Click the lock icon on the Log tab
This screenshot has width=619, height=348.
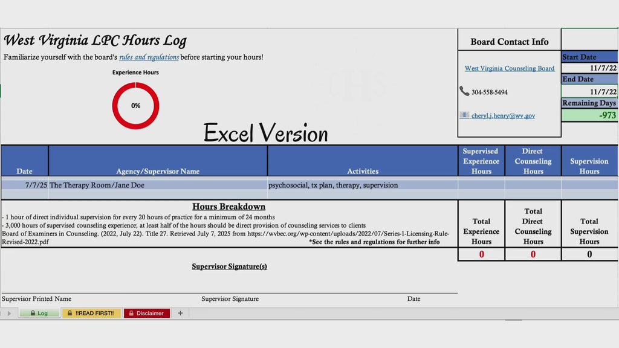click(x=33, y=313)
